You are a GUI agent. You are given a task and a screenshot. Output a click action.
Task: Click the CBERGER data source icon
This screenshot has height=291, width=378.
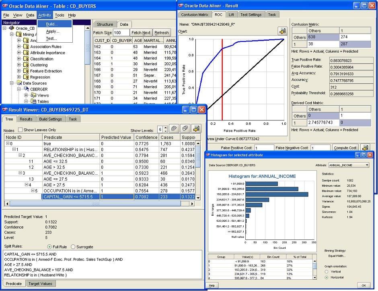tap(26, 89)
